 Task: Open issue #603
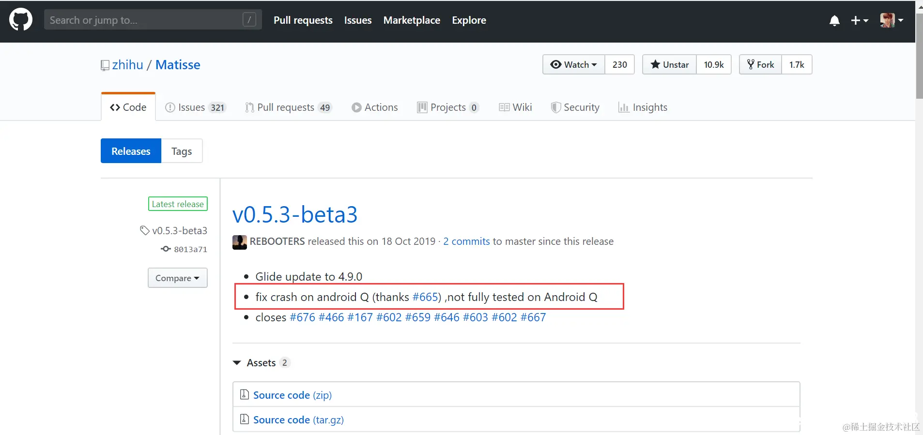(x=476, y=317)
